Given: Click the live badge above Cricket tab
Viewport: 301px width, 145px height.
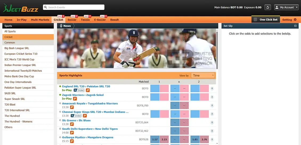Looking at the screenshot, I should pos(61,16).
